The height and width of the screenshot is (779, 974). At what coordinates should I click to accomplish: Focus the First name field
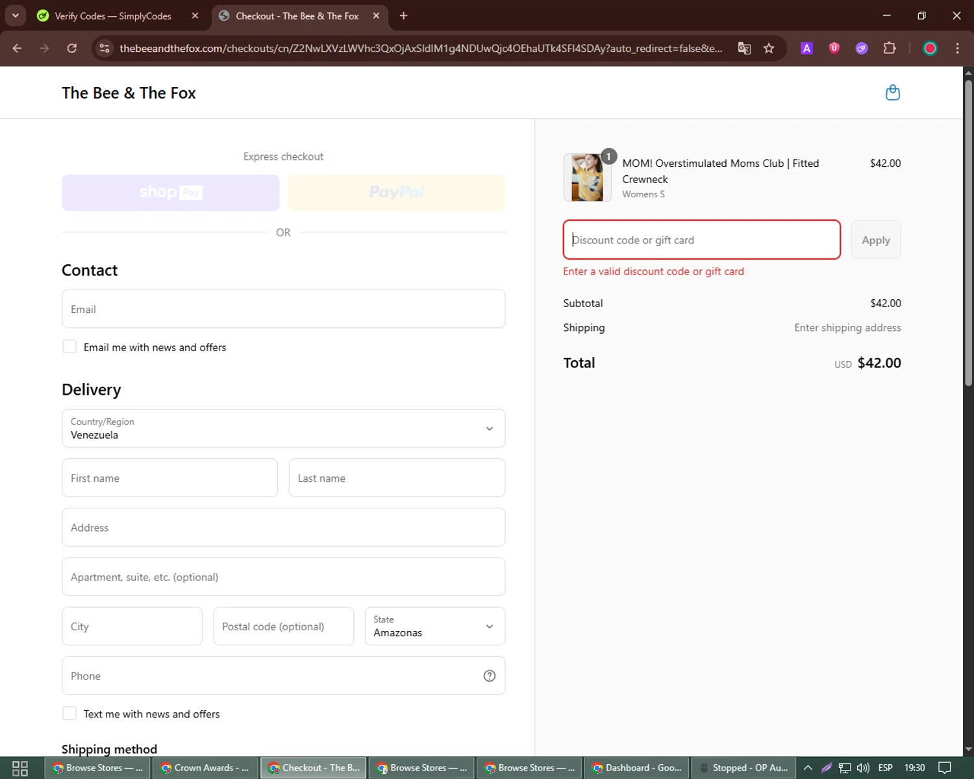(x=170, y=478)
